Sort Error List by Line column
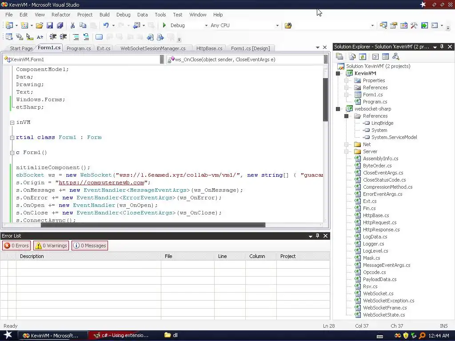Viewport: 455px width, 341px height. tap(230, 256)
